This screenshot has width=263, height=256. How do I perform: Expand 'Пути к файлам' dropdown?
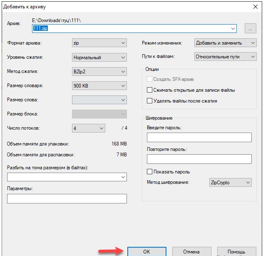pos(225,57)
